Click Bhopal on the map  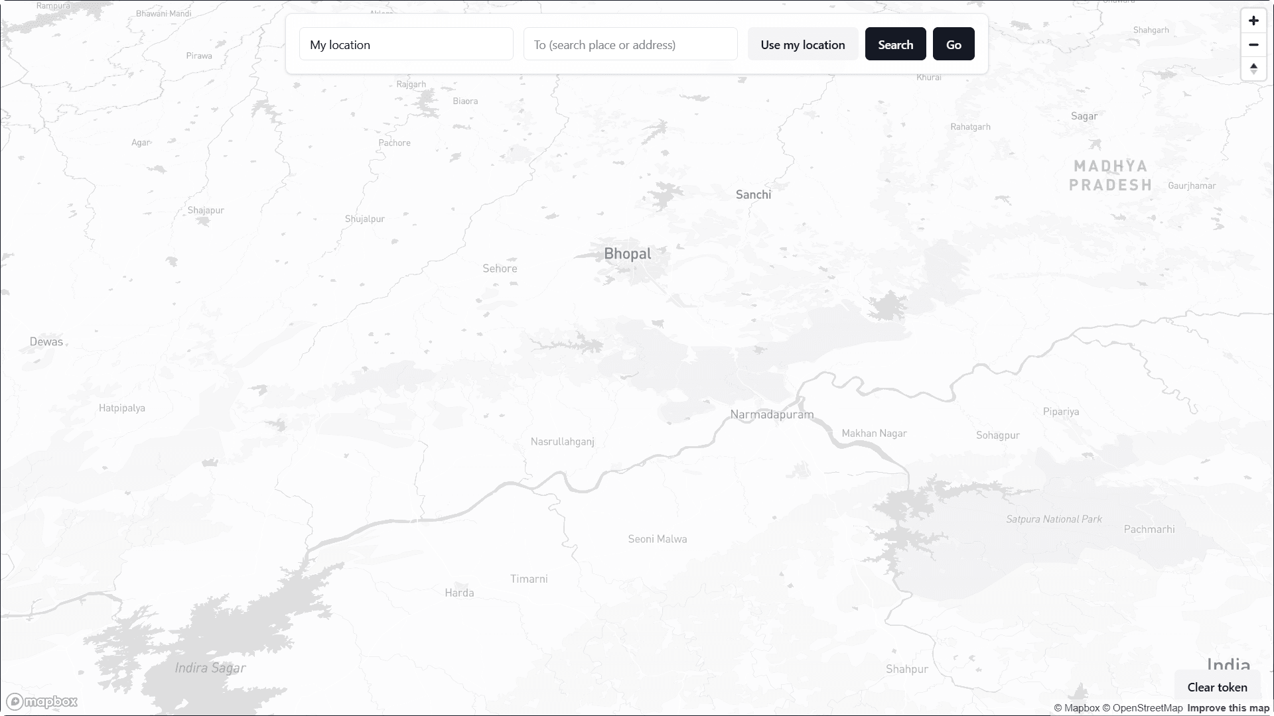pyautogui.click(x=627, y=253)
